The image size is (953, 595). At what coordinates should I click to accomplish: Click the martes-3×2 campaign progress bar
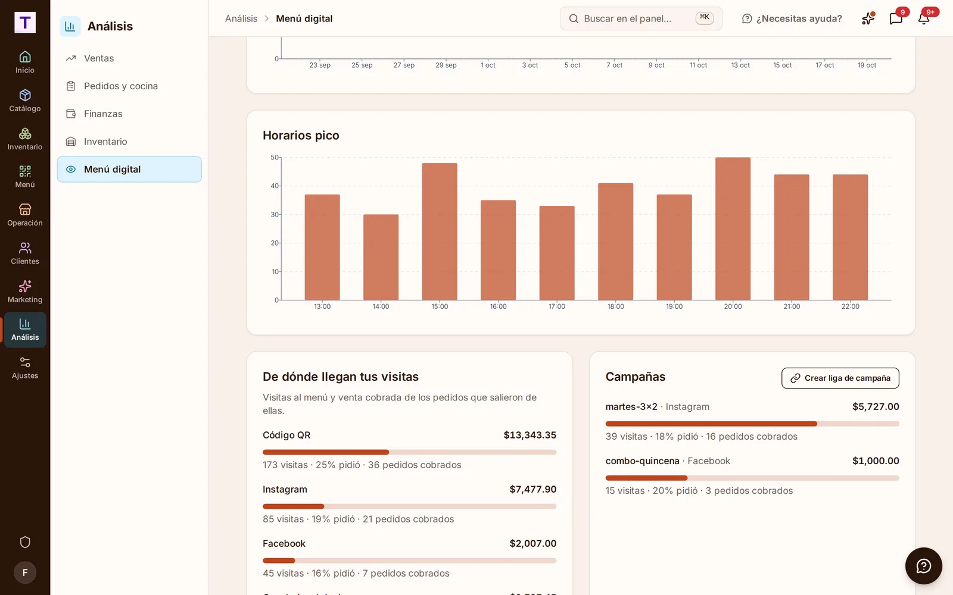tap(752, 424)
